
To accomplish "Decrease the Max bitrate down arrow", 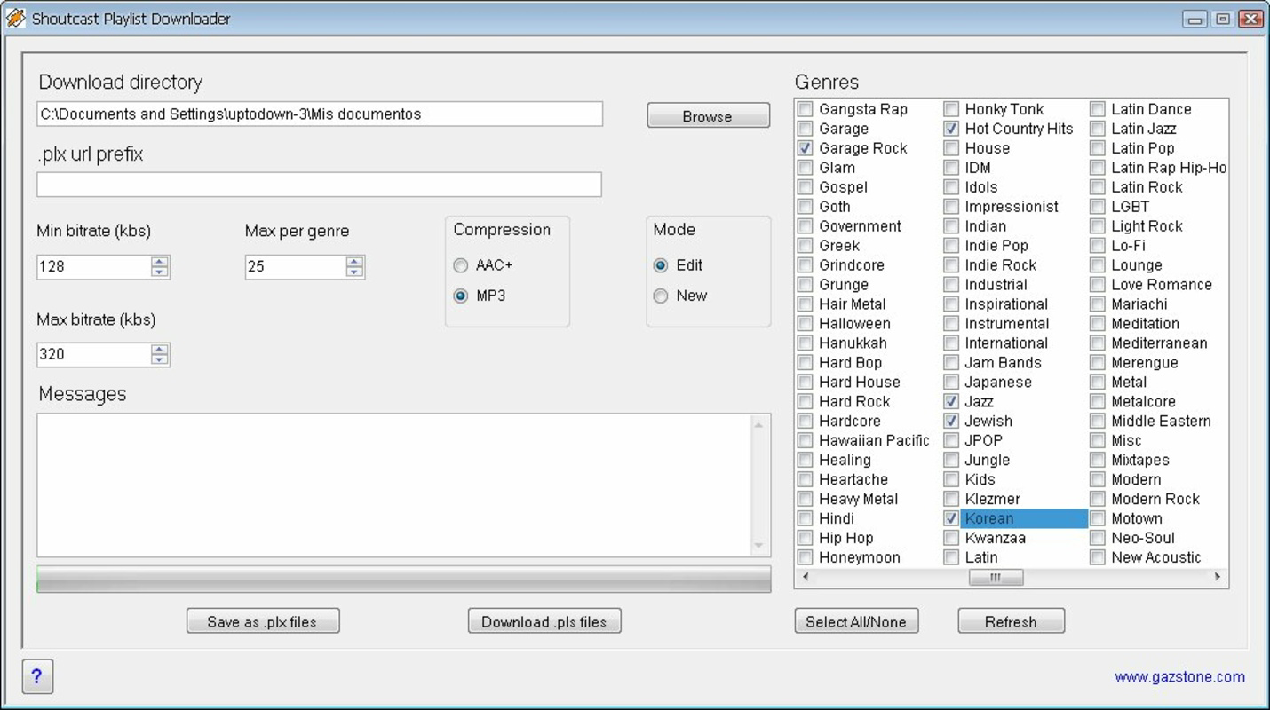I will pyautogui.click(x=160, y=359).
